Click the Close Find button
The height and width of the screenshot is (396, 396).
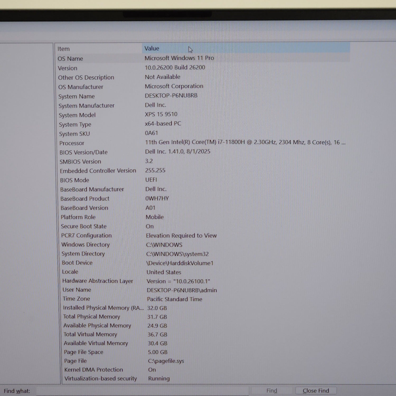(316, 390)
